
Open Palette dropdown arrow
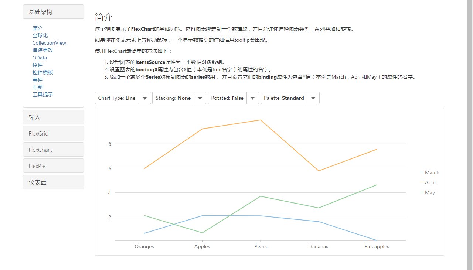tap(313, 98)
